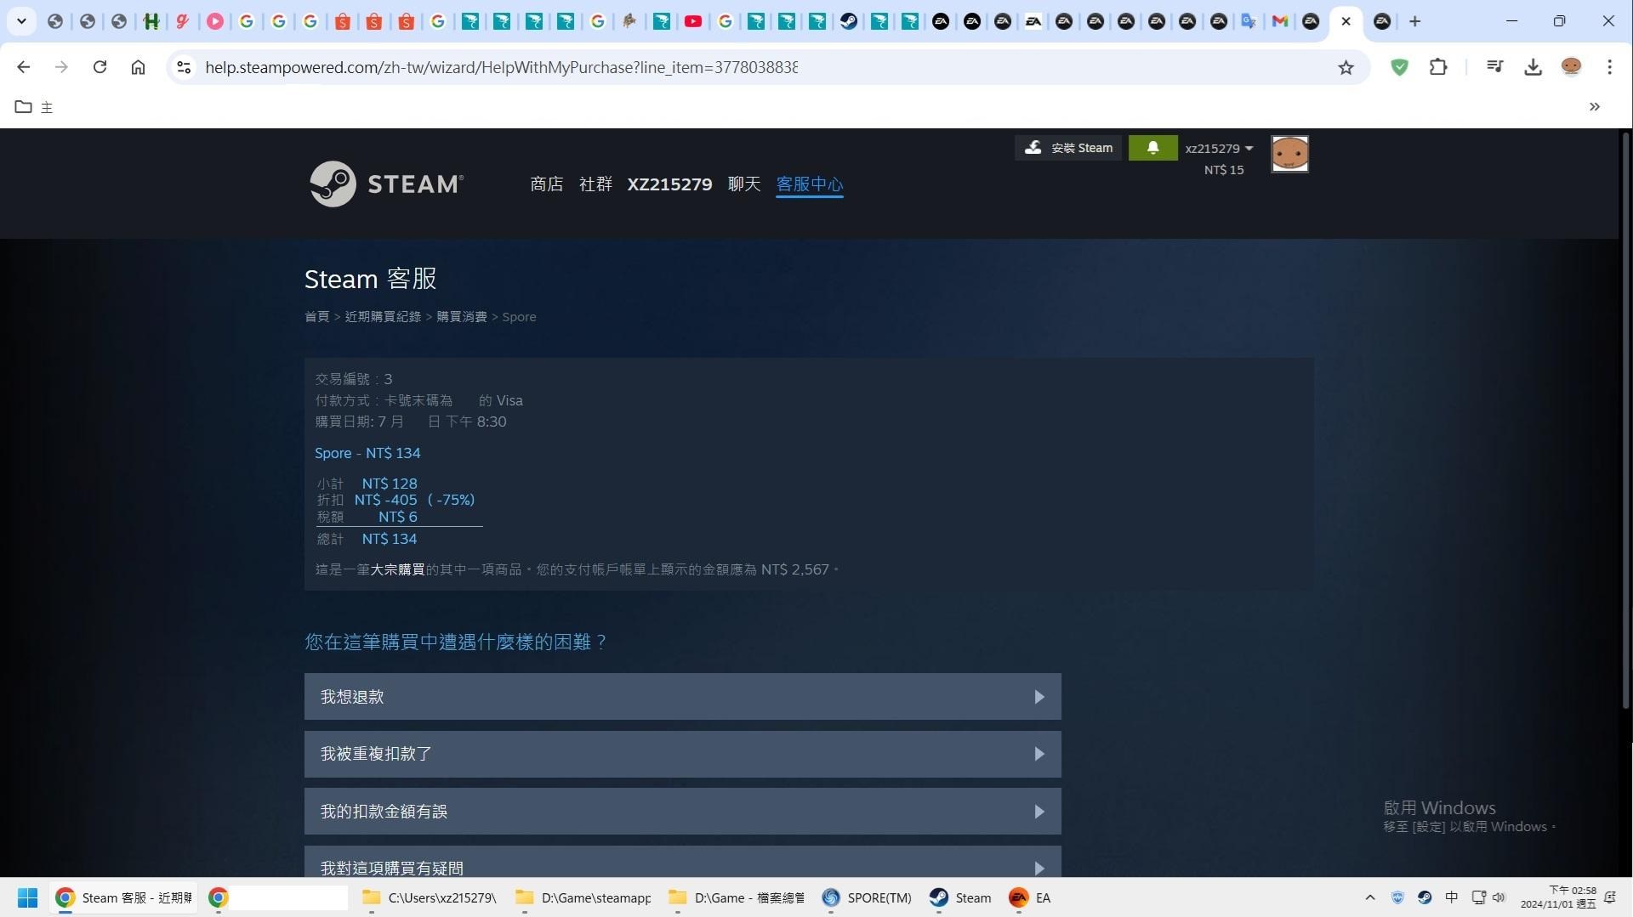Switch to the Steam 客服 browser tab
This screenshot has height=917, width=1633.
coord(123,897)
